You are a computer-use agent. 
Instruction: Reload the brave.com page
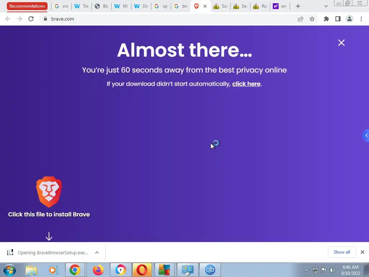point(31,19)
